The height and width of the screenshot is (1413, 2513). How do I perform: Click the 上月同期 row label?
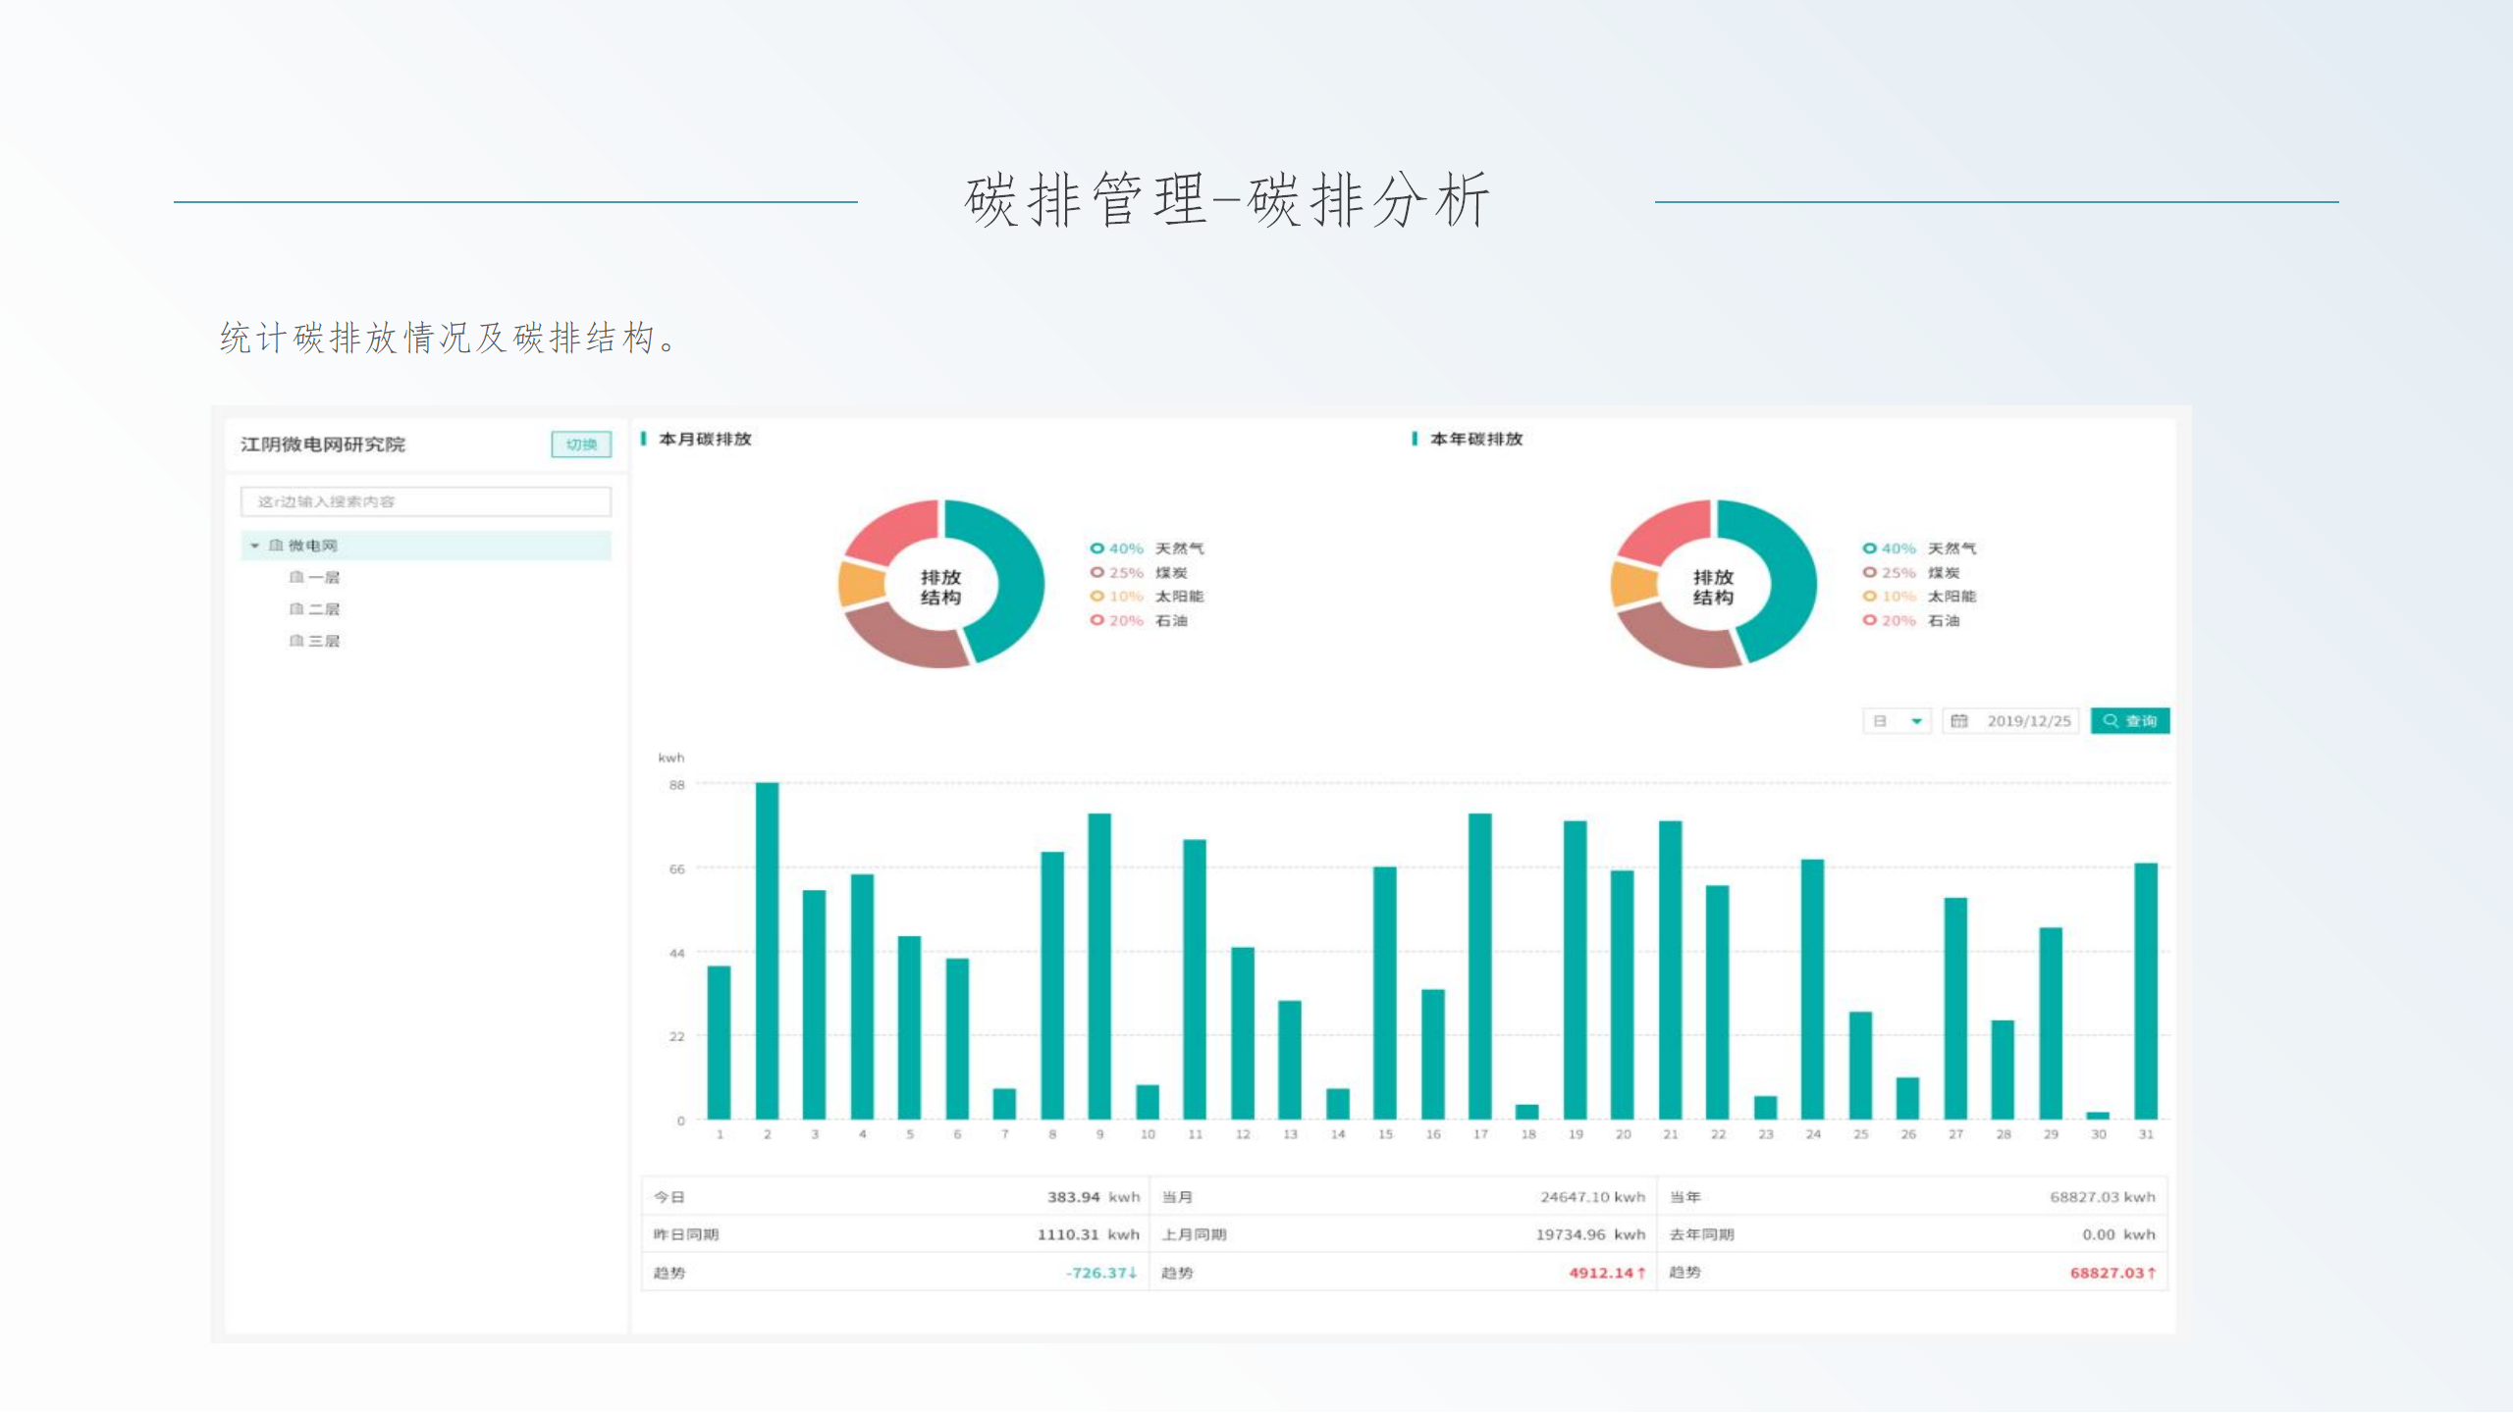pos(1195,1234)
